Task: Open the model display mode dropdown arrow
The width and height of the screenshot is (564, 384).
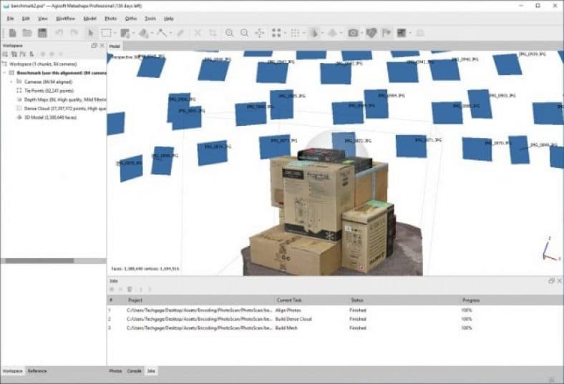Action: point(322,33)
